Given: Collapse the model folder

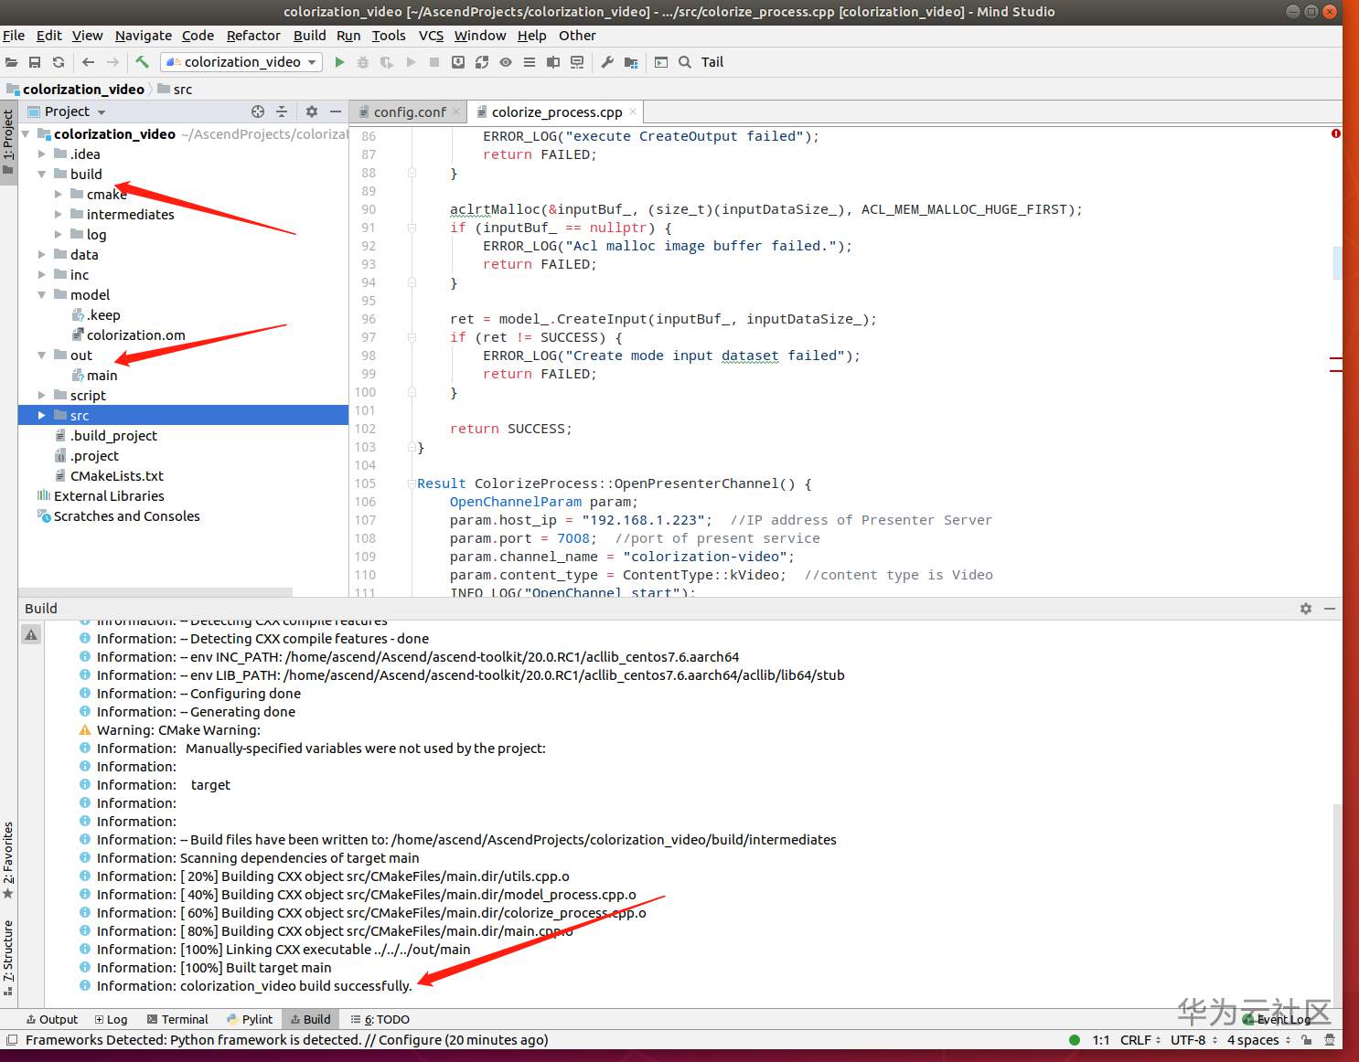Looking at the screenshot, I should point(42,295).
